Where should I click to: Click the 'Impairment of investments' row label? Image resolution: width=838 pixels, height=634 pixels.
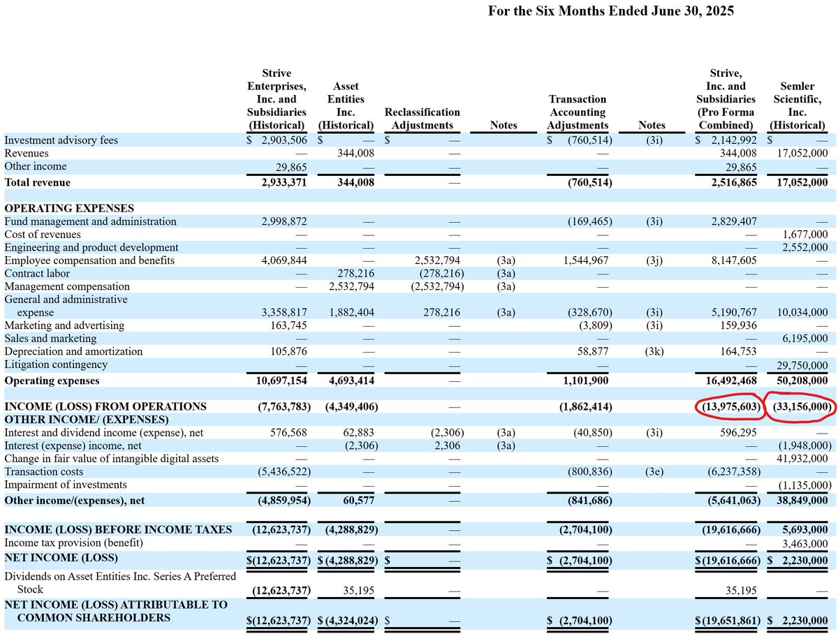pos(66,485)
